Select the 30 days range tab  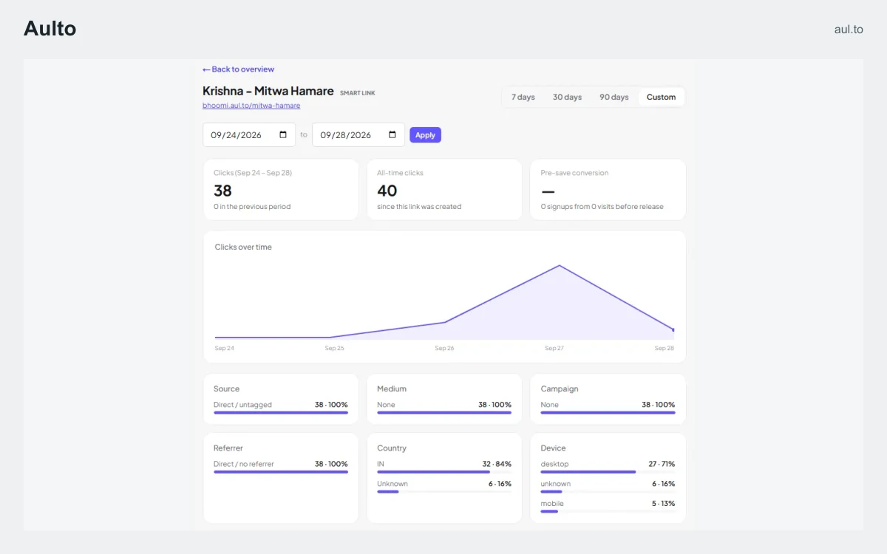pyautogui.click(x=568, y=98)
